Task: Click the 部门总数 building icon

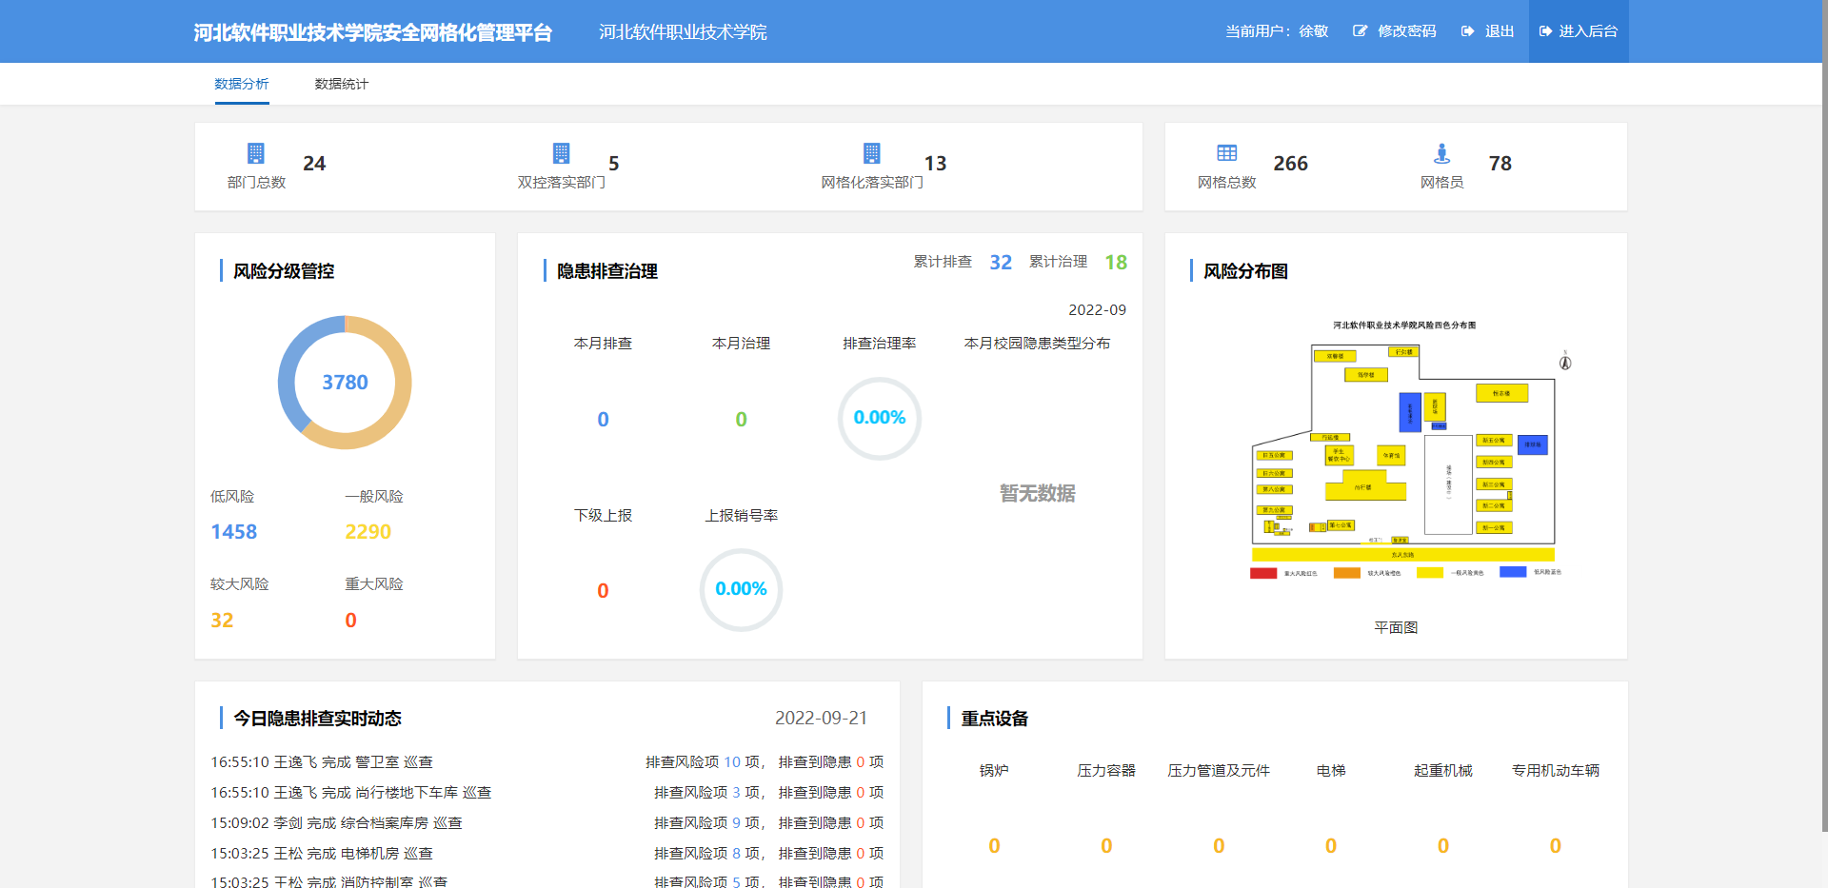Action: [x=255, y=153]
